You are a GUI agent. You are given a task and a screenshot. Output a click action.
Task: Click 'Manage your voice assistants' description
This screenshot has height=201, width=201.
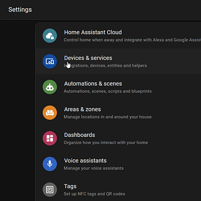[94, 168]
